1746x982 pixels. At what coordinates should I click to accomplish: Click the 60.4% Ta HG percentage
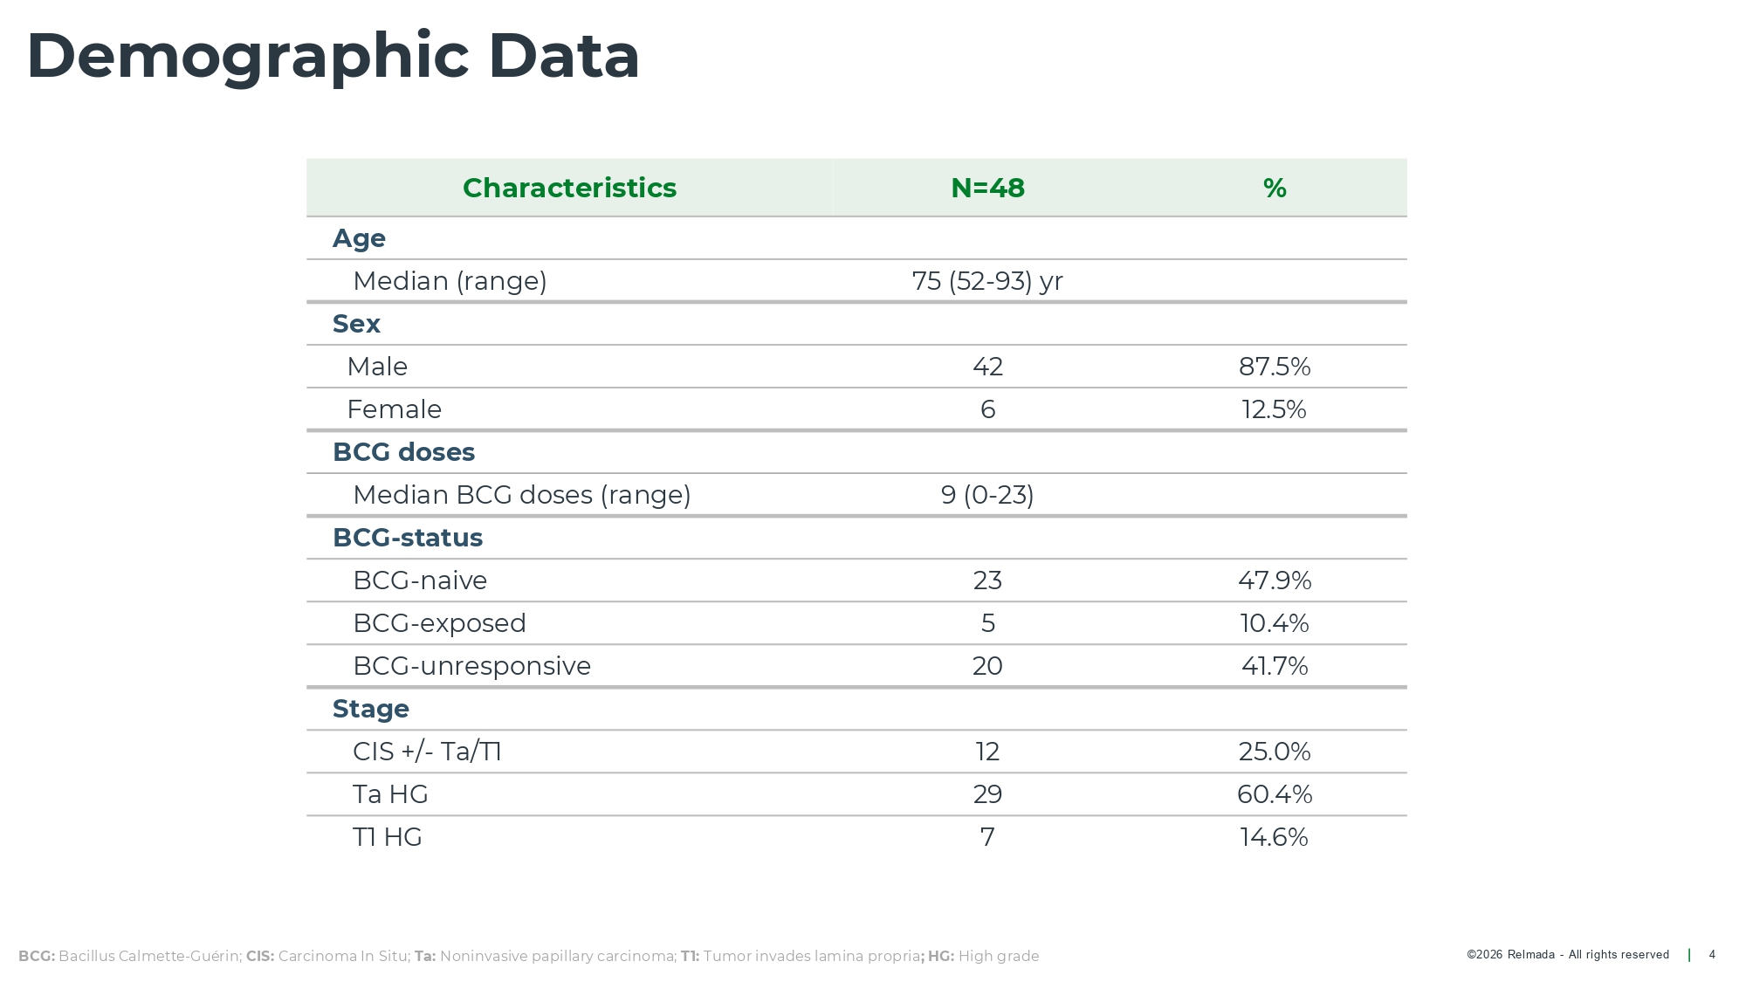[x=1274, y=794]
